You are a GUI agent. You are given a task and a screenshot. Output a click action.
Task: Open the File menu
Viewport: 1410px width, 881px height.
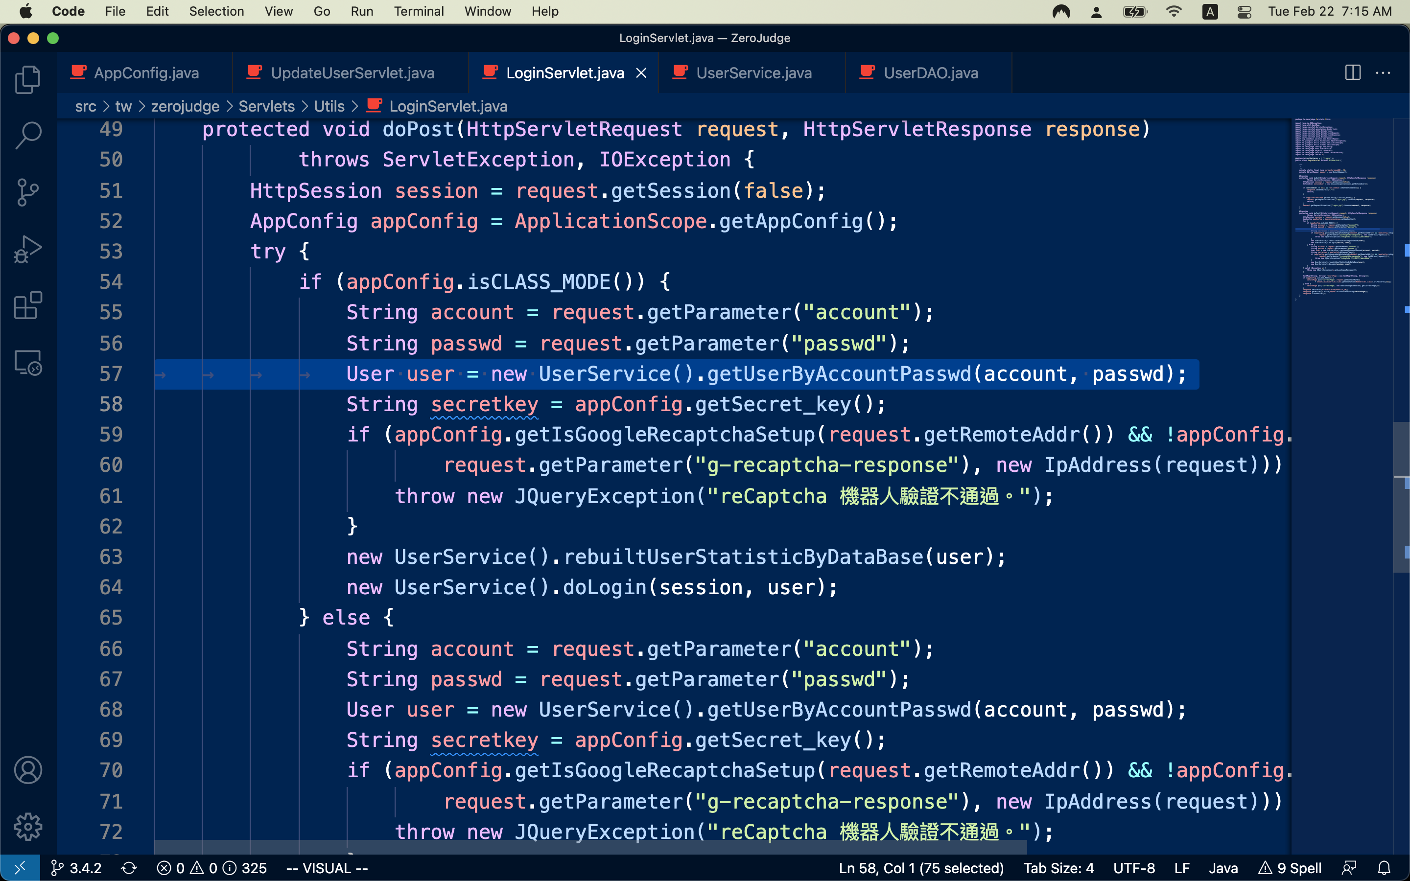pyautogui.click(x=115, y=11)
